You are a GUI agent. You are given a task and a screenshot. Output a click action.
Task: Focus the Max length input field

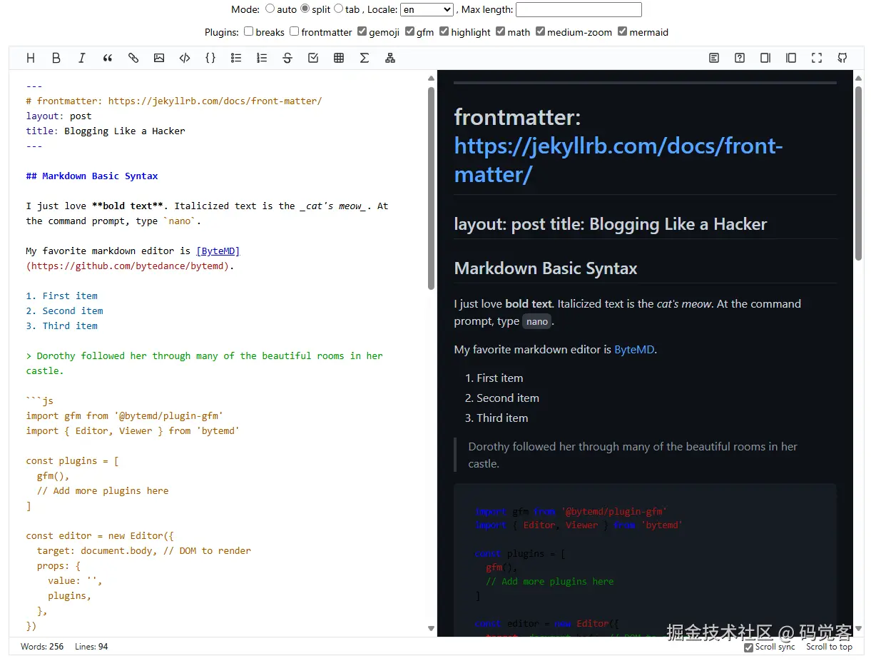[x=579, y=9]
